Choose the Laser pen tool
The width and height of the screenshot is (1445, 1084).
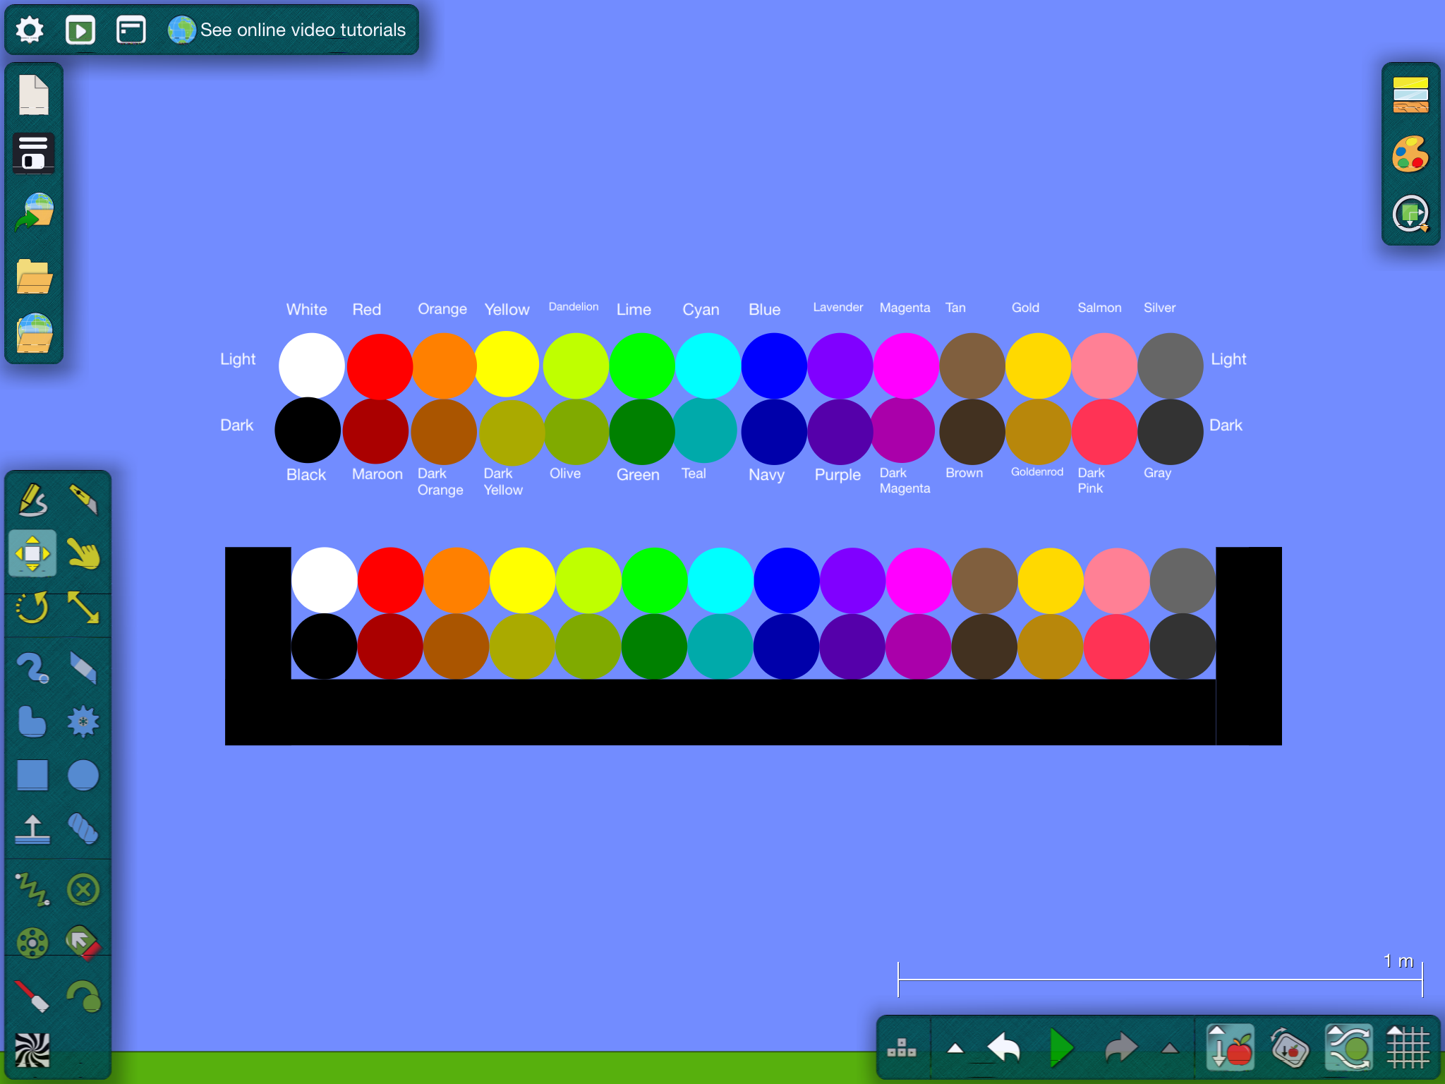[32, 996]
